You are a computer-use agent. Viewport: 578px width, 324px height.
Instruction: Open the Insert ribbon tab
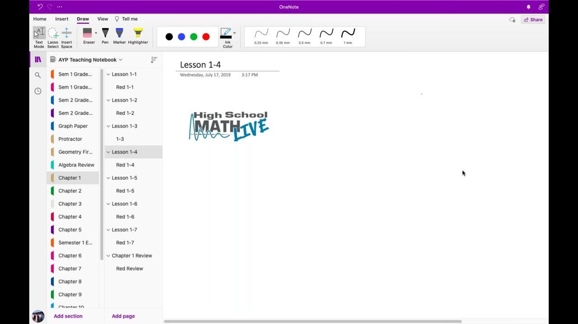(x=62, y=19)
